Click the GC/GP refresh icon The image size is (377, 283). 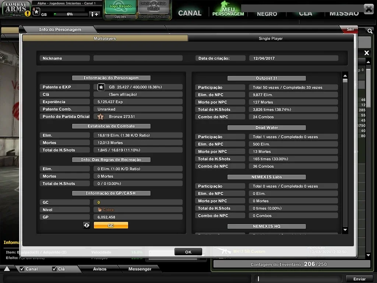87,225
